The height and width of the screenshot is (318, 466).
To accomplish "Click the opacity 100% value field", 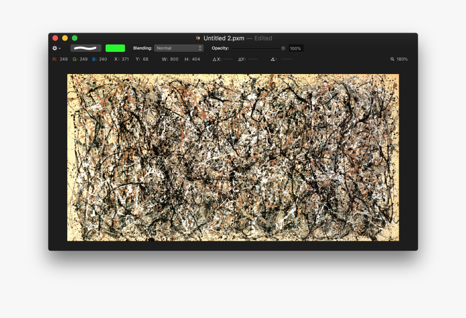I will (x=296, y=49).
